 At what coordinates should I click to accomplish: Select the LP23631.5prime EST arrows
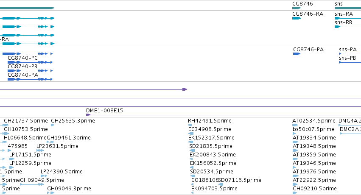pos(40,150)
